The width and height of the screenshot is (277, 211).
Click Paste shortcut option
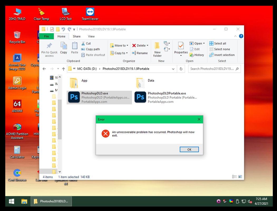(93, 55)
